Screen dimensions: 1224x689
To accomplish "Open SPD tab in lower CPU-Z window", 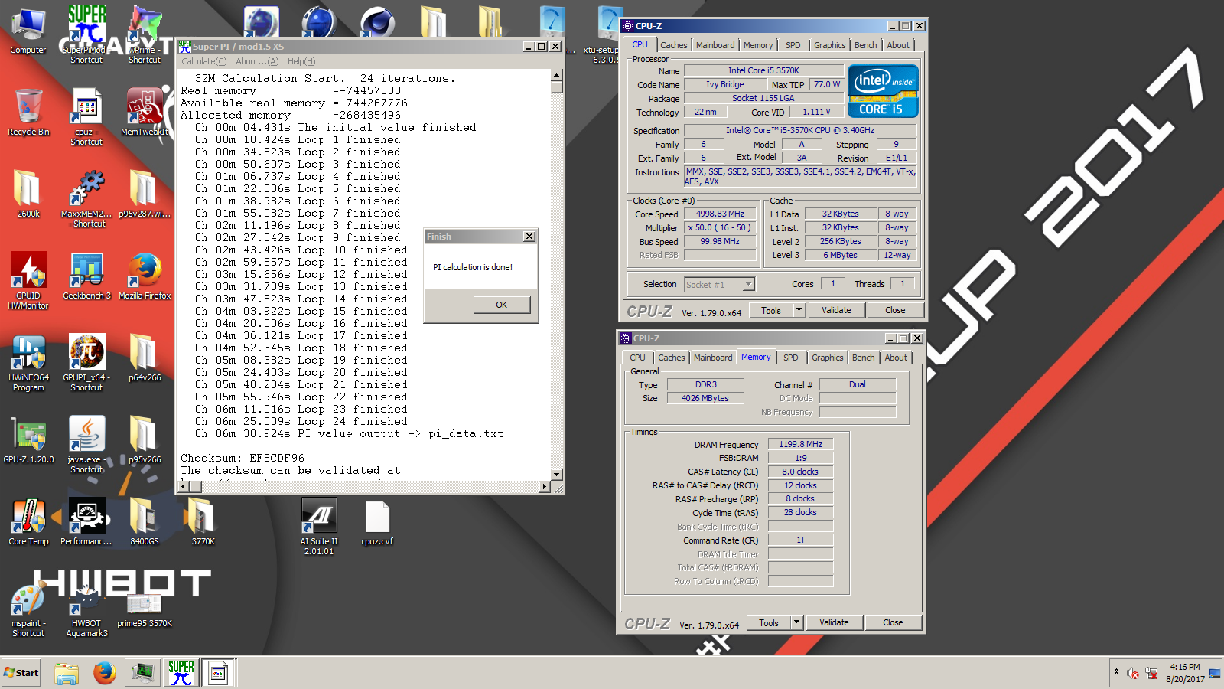I will pos(791,358).
